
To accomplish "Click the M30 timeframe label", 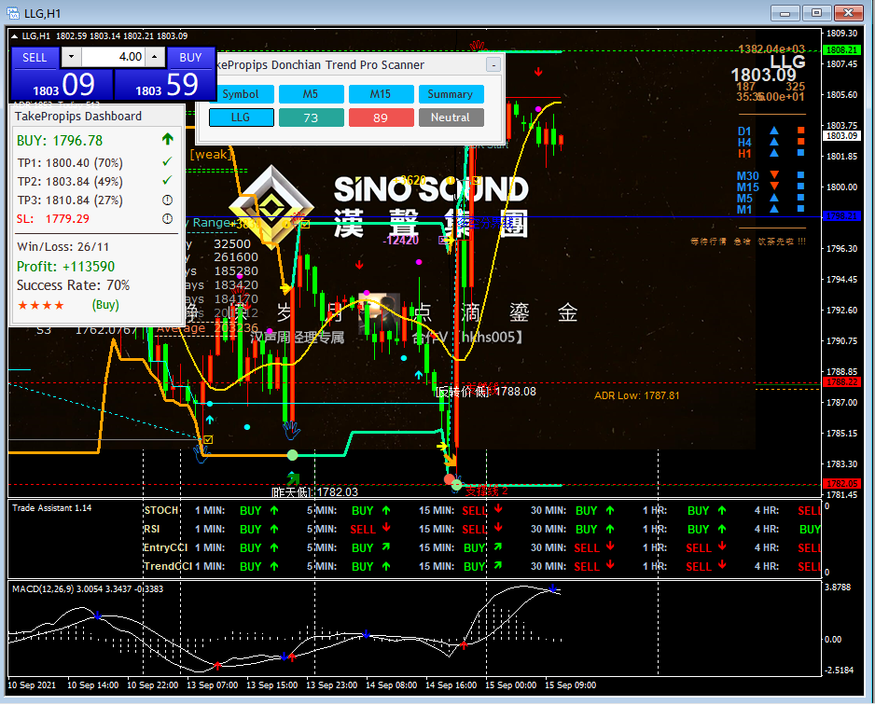I will [748, 176].
